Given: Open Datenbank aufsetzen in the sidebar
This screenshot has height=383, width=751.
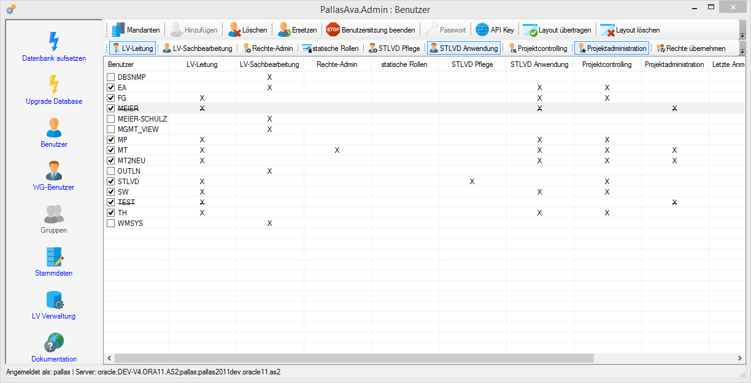Looking at the screenshot, I should point(54,46).
